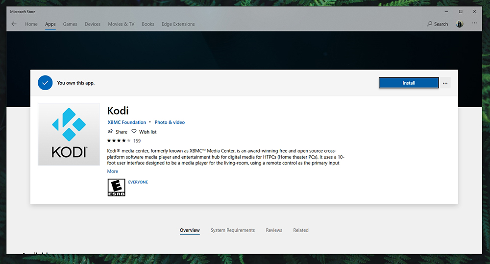Open the Photo & video category

click(170, 122)
